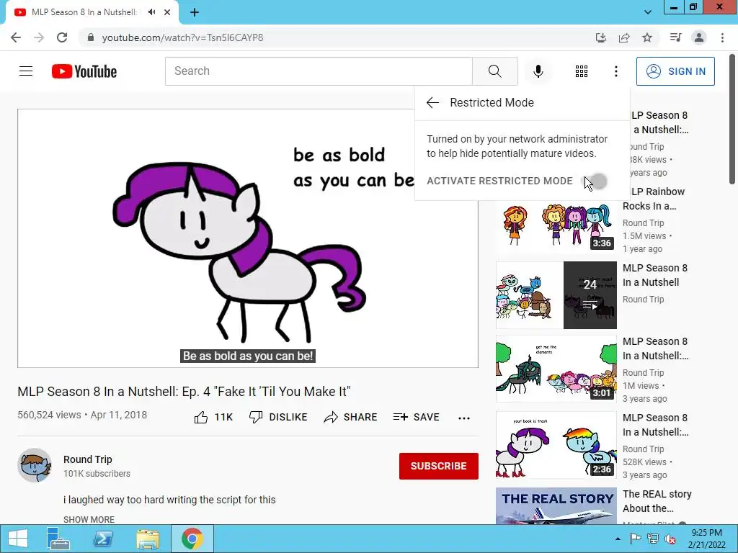Image resolution: width=738 pixels, height=553 pixels.
Task: Reload the page with the refresh icon
Action: [62, 37]
